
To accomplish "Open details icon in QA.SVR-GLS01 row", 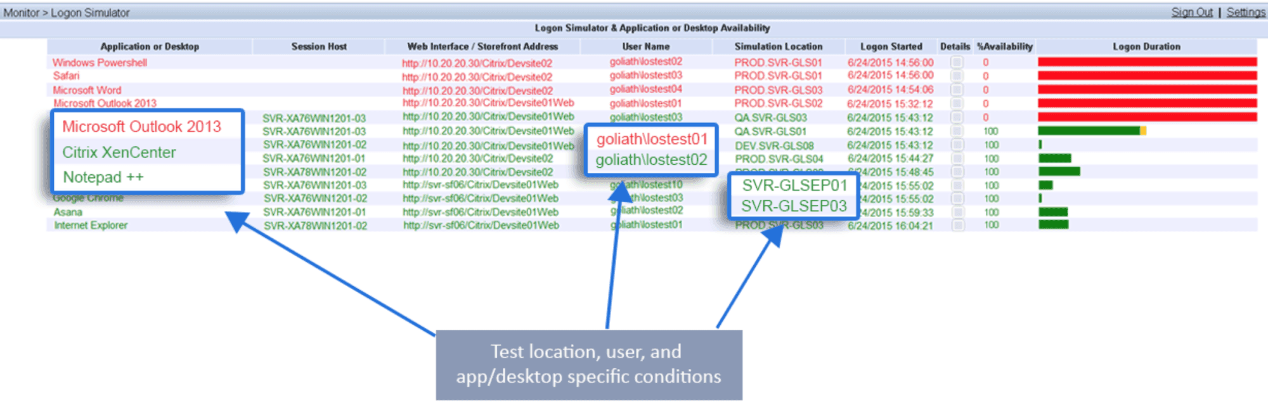I will click(x=957, y=131).
